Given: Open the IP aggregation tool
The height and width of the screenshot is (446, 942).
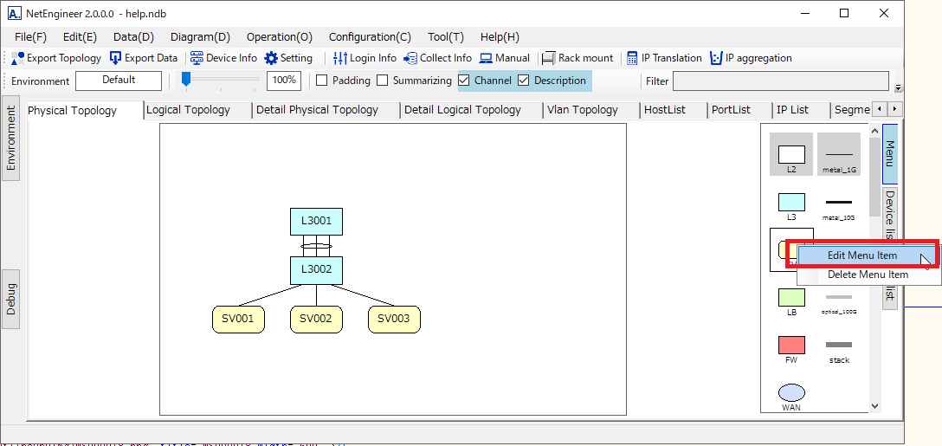Looking at the screenshot, I should pyautogui.click(x=716, y=58).
